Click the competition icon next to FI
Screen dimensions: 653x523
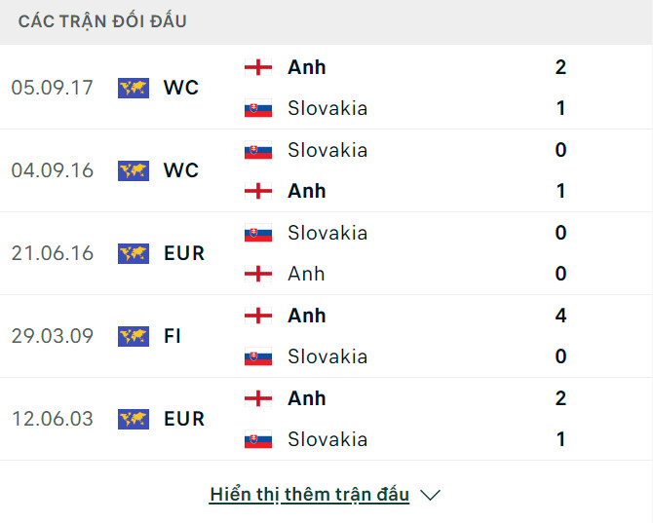click(133, 336)
